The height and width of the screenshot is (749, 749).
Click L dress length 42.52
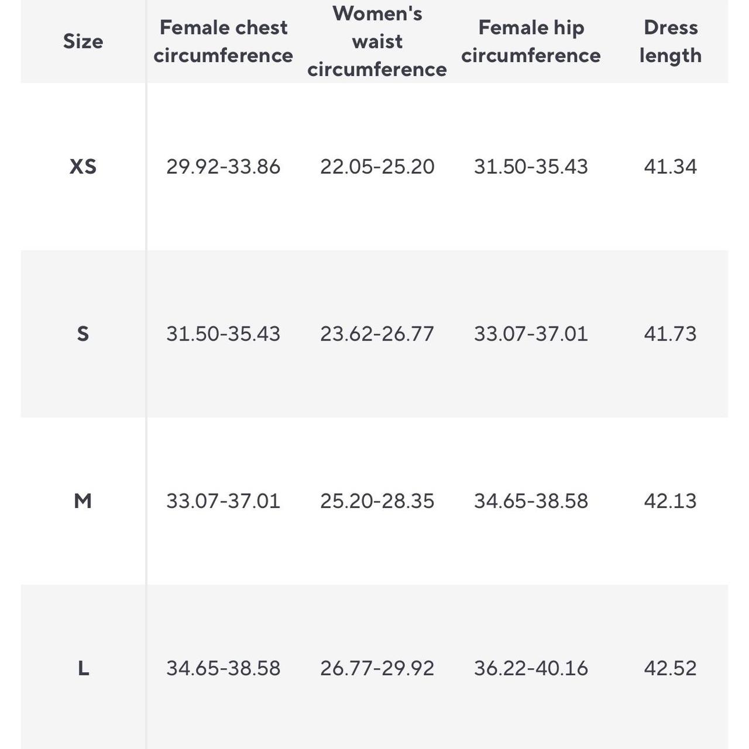pos(670,668)
